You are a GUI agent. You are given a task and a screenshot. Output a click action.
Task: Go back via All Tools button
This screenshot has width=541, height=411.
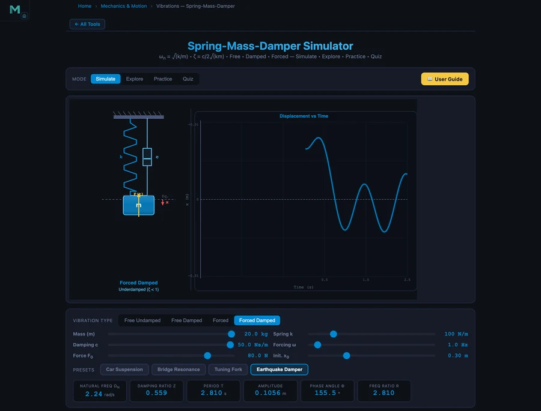(87, 24)
